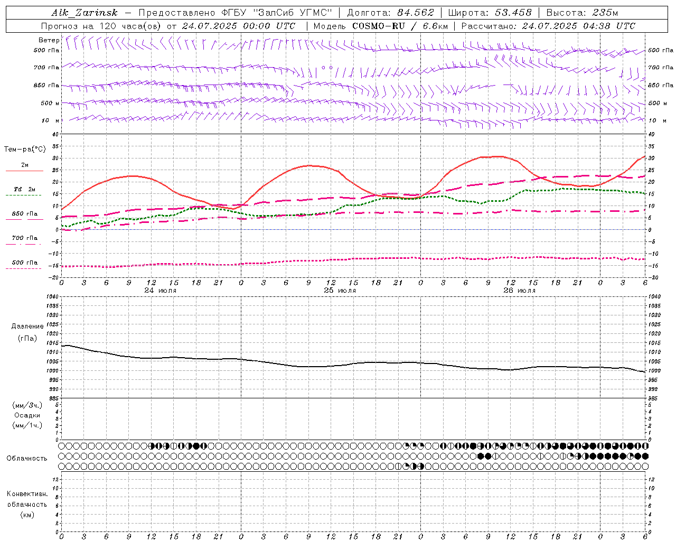Select the "500 м" wind level label on left

point(50,103)
